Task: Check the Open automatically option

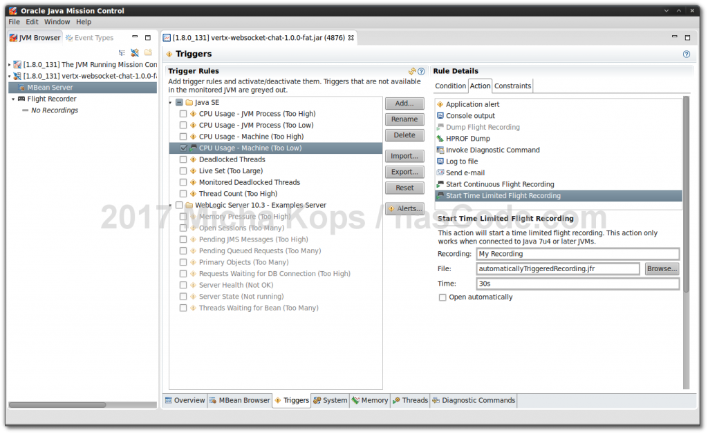Action: pyautogui.click(x=442, y=297)
